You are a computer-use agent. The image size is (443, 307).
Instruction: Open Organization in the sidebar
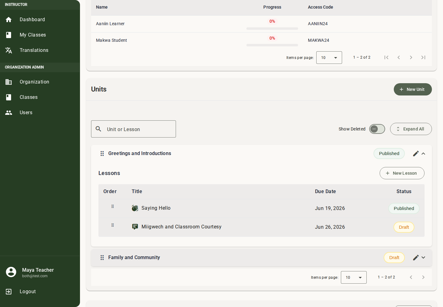40,82
